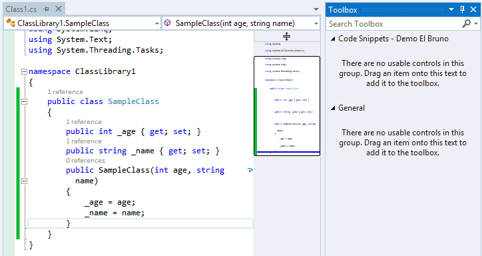Image resolution: width=482 pixels, height=256 pixels.
Task: Open the Toolbox window position dropdown
Action: point(451,9)
